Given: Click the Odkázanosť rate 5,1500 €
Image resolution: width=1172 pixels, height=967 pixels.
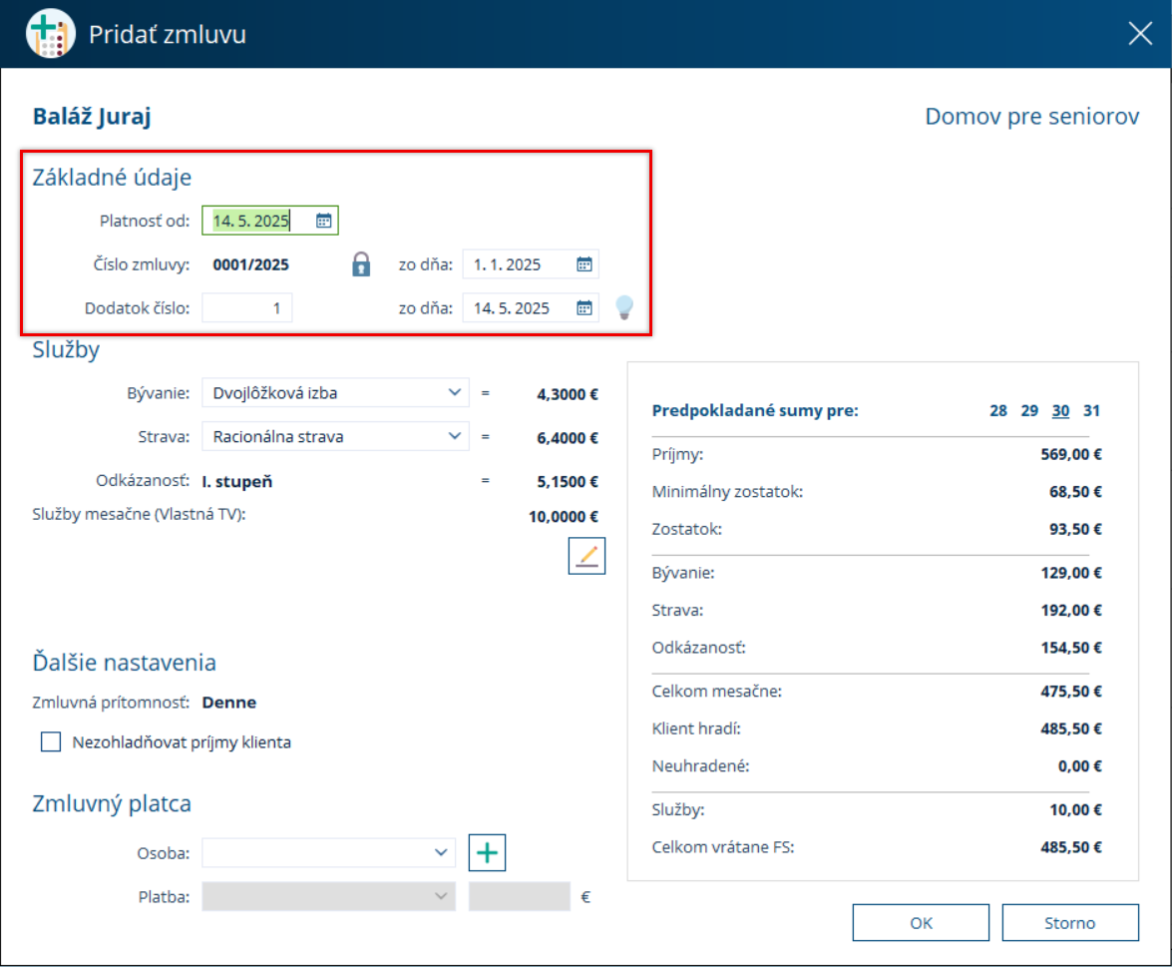Looking at the screenshot, I should tap(568, 482).
